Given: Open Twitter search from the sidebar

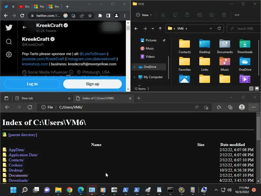Looking at the screenshot, I should (9, 42).
